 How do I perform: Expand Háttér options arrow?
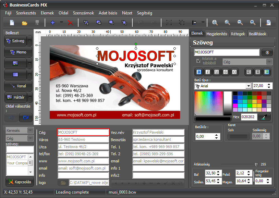click(x=30, y=97)
